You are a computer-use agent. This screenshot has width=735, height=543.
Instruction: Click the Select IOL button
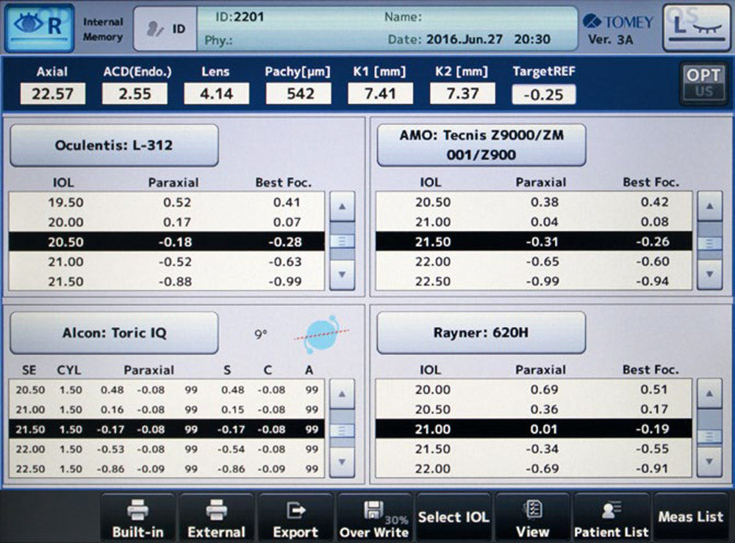click(x=453, y=517)
